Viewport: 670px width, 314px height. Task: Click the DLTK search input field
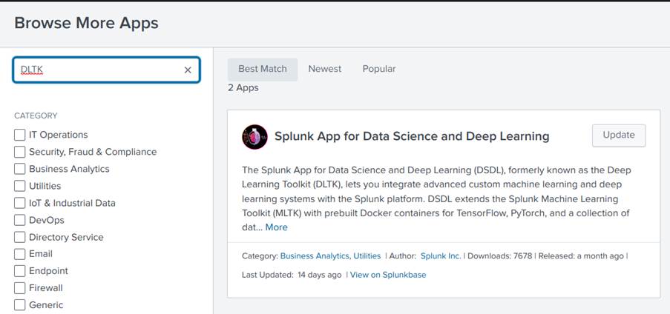tap(100, 70)
